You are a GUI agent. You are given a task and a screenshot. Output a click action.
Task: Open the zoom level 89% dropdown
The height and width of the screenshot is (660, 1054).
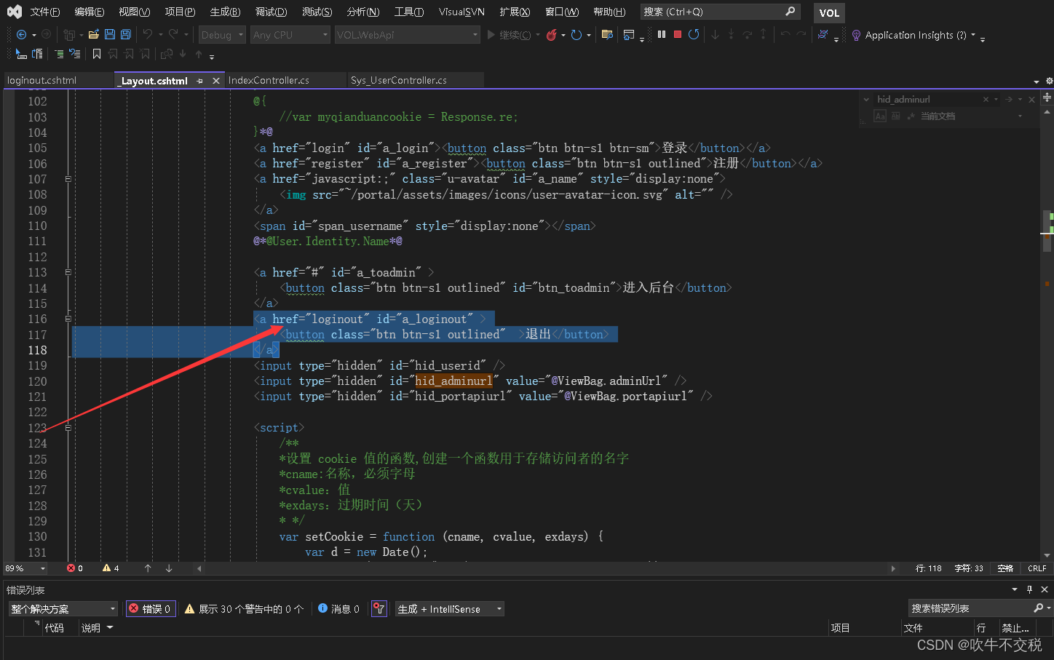(x=25, y=568)
